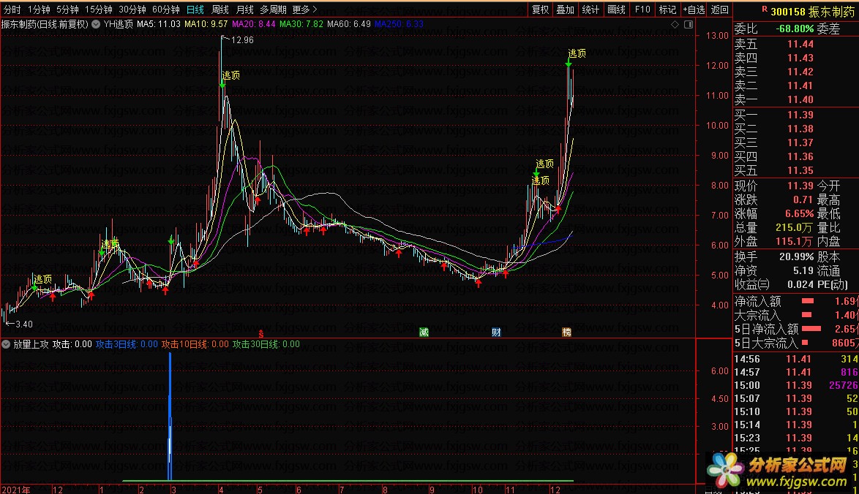Click the rightmost 逃顶 marker at top
Viewport: 859px width, 494px height.
pyautogui.click(x=577, y=53)
